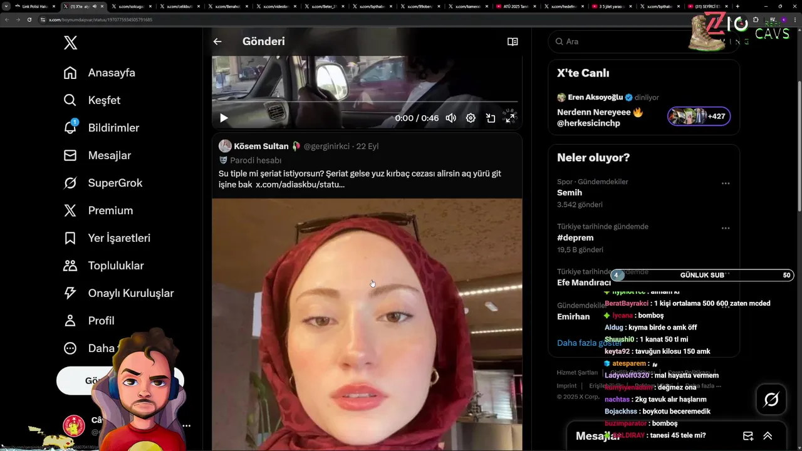The width and height of the screenshot is (802, 451).
Task: Switch to x.com/solcugaz browser tab
Action: point(130,6)
